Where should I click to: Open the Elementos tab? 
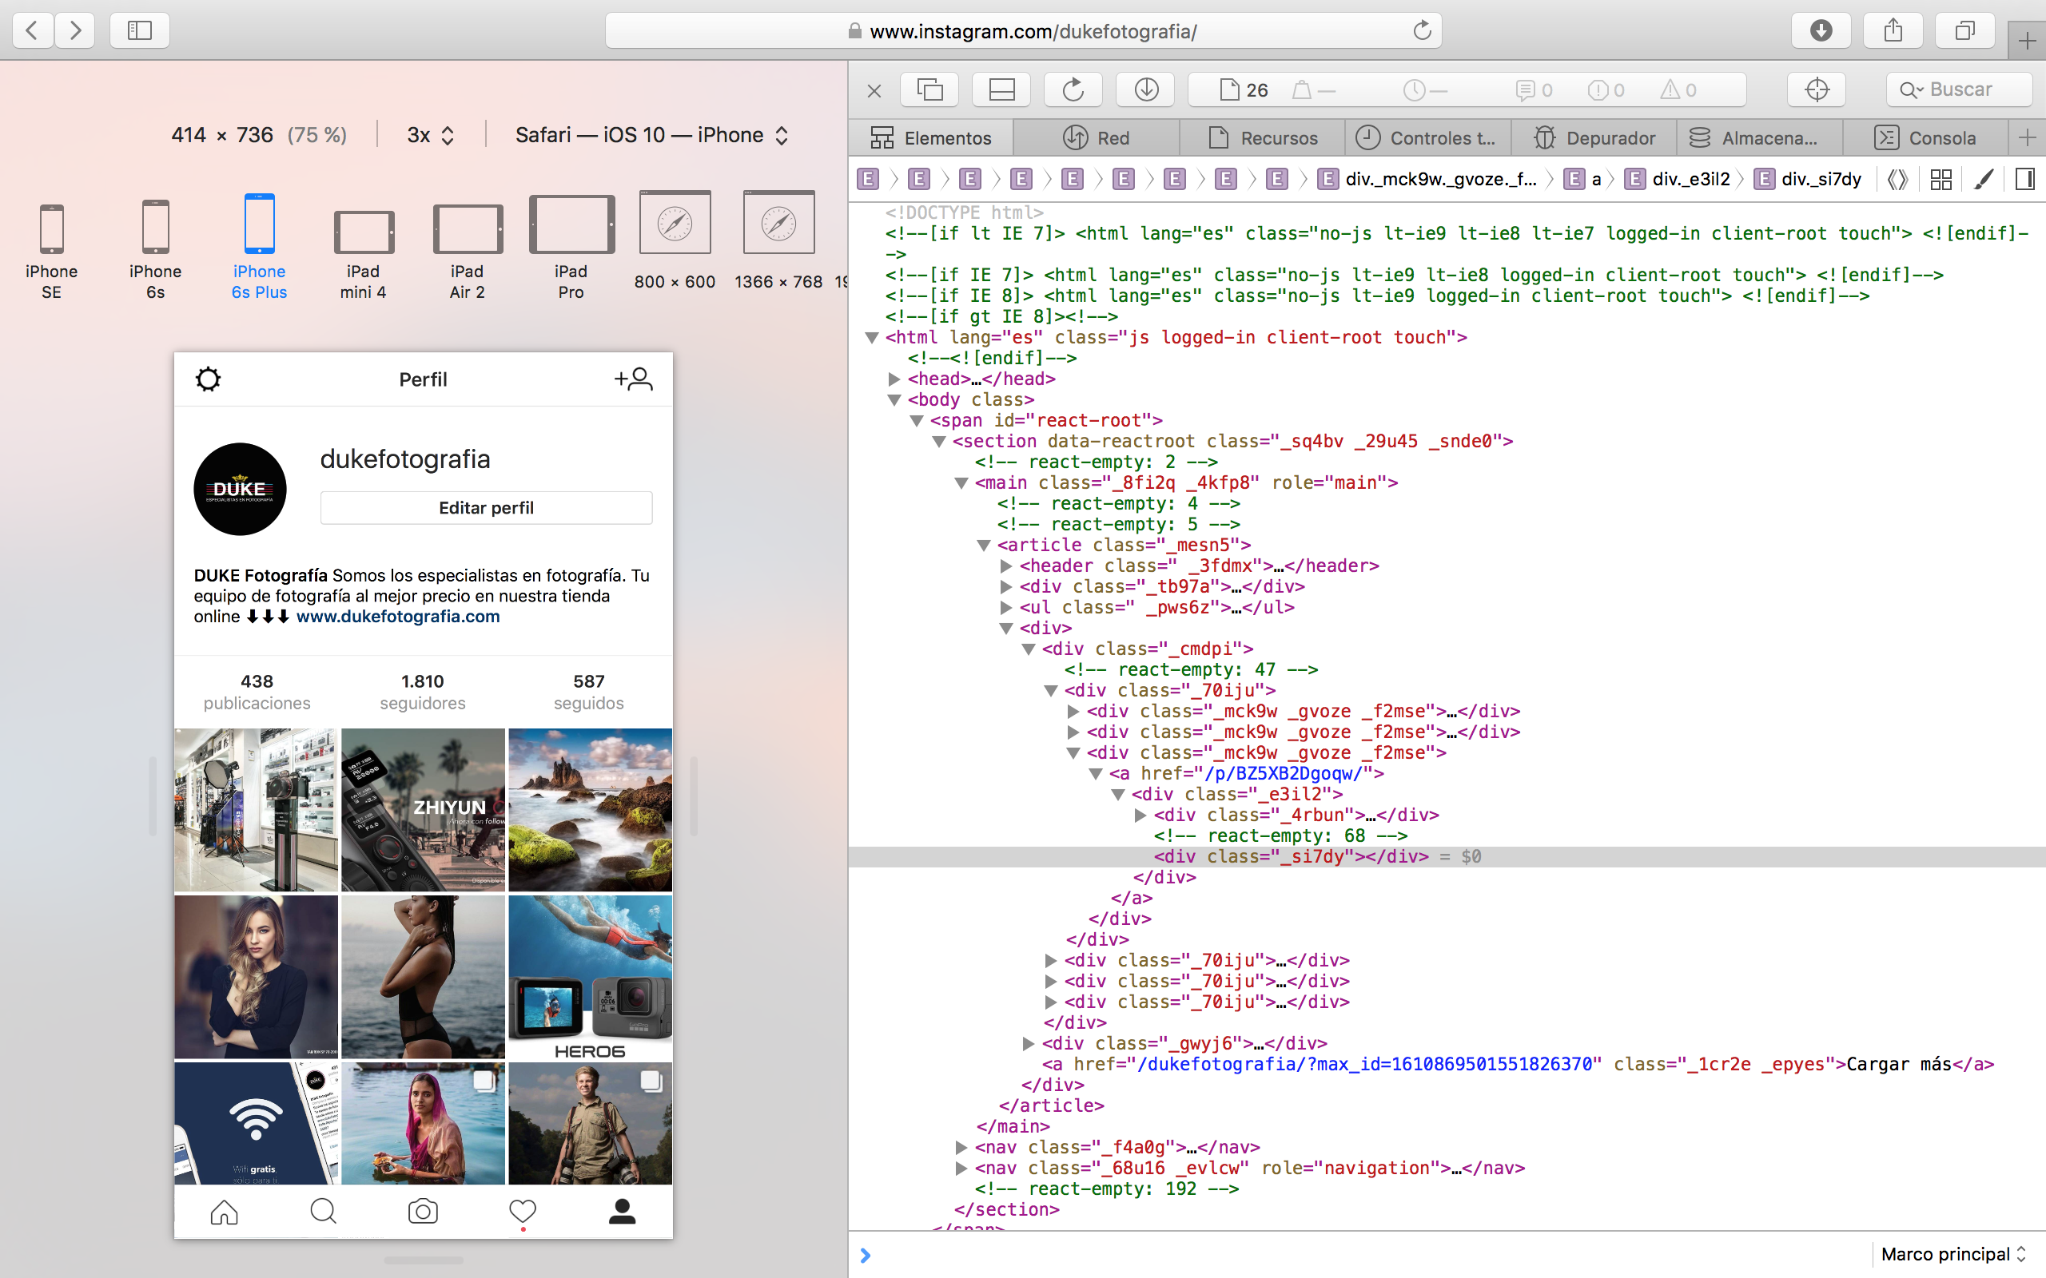click(x=931, y=137)
